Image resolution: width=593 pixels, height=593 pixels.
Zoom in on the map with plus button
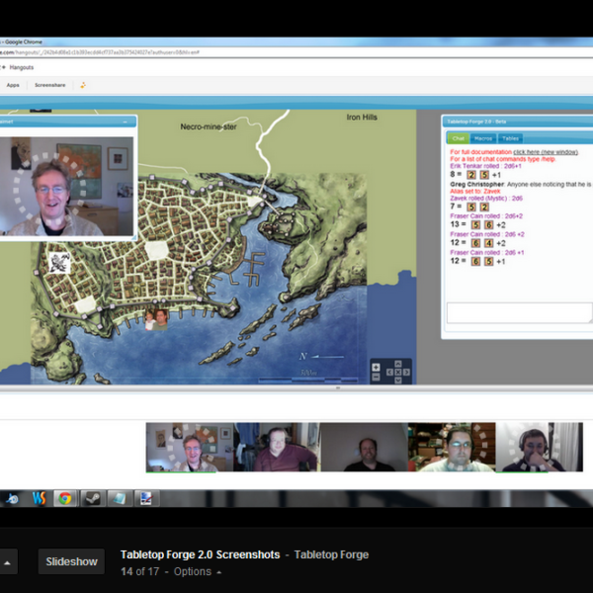coord(376,367)
